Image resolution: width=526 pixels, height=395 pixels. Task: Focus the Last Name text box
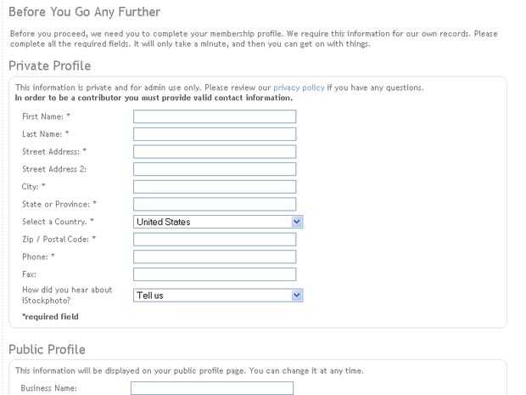tap(214, 134)
